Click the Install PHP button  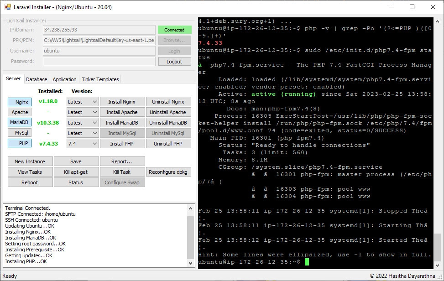[122, 144]
